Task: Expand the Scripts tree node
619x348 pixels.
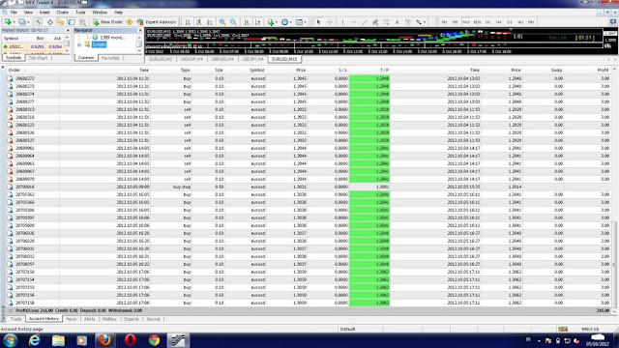Action: pyautogui.click(x=79, y=44)
